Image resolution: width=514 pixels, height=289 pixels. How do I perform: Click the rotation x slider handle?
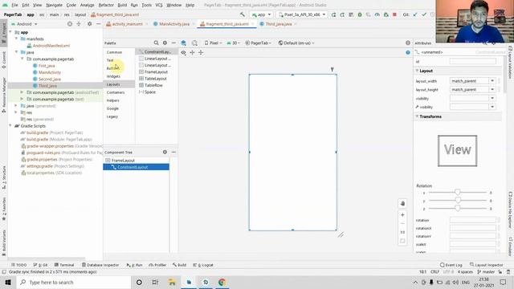point(458,193)
